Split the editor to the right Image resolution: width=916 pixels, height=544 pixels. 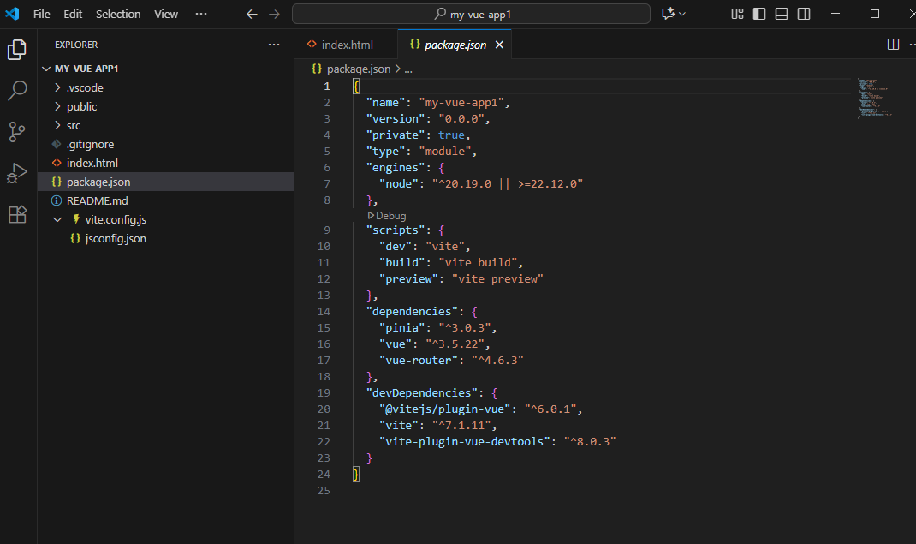tap(893, 45)
